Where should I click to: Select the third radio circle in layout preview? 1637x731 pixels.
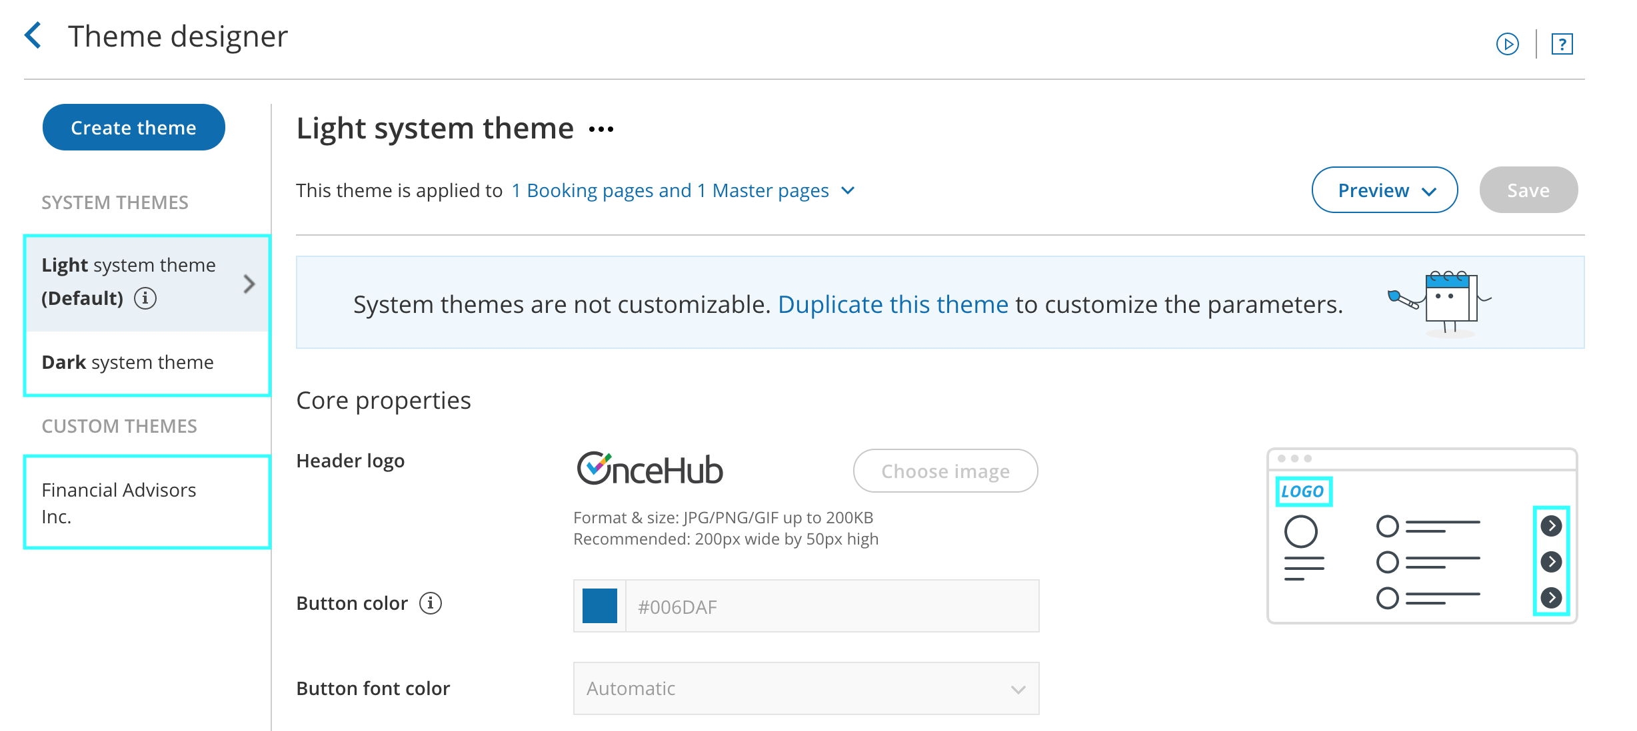click(x=1388, y=598)
